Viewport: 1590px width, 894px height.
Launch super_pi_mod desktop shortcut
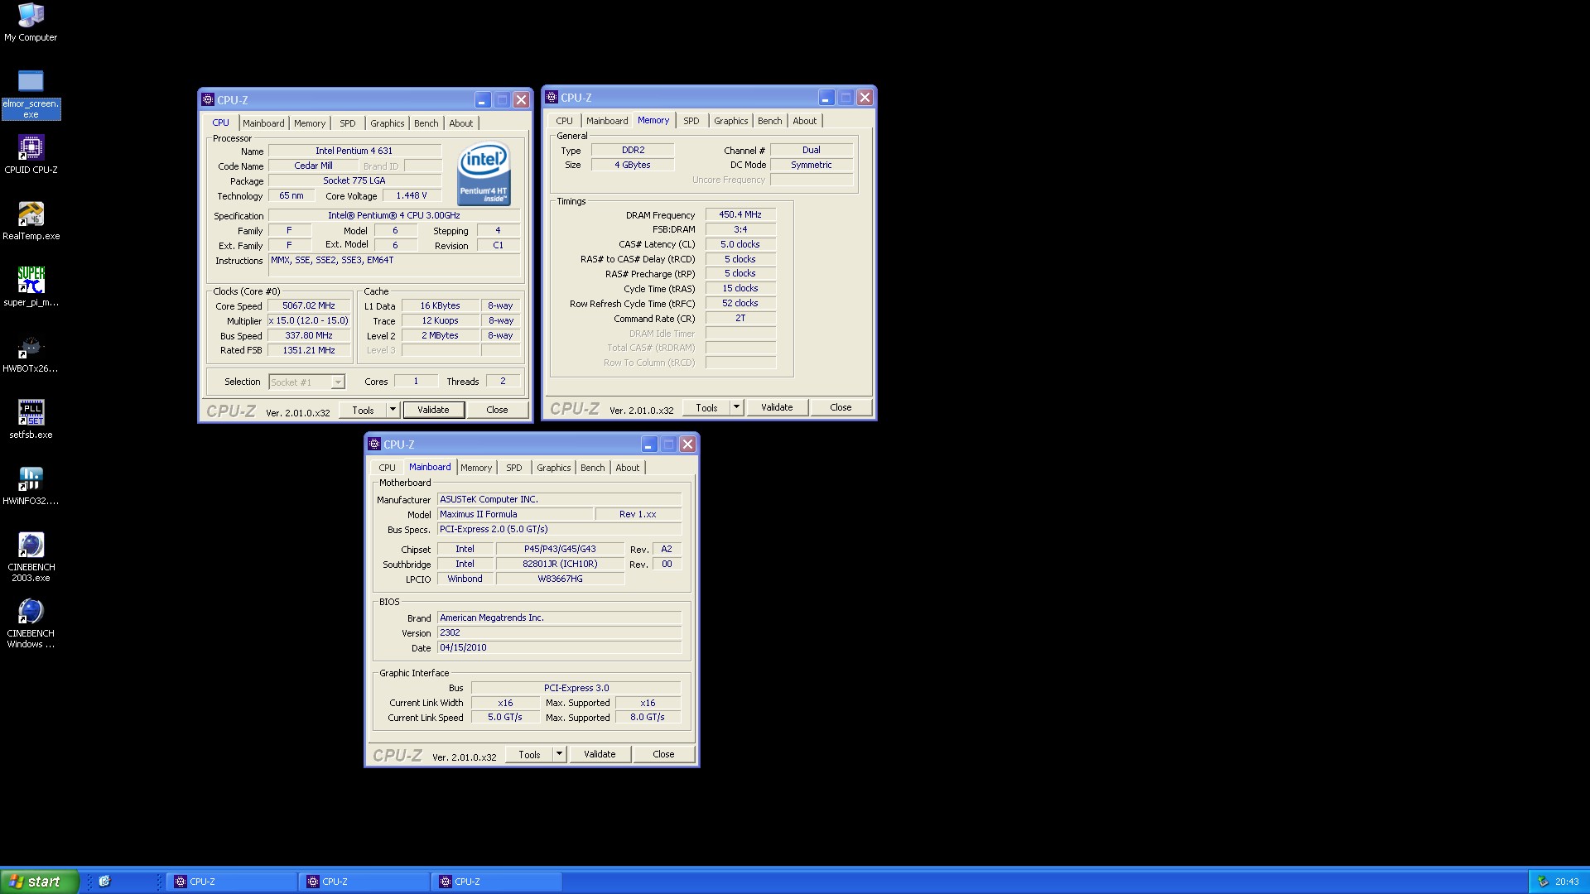(x=31, y=286)
